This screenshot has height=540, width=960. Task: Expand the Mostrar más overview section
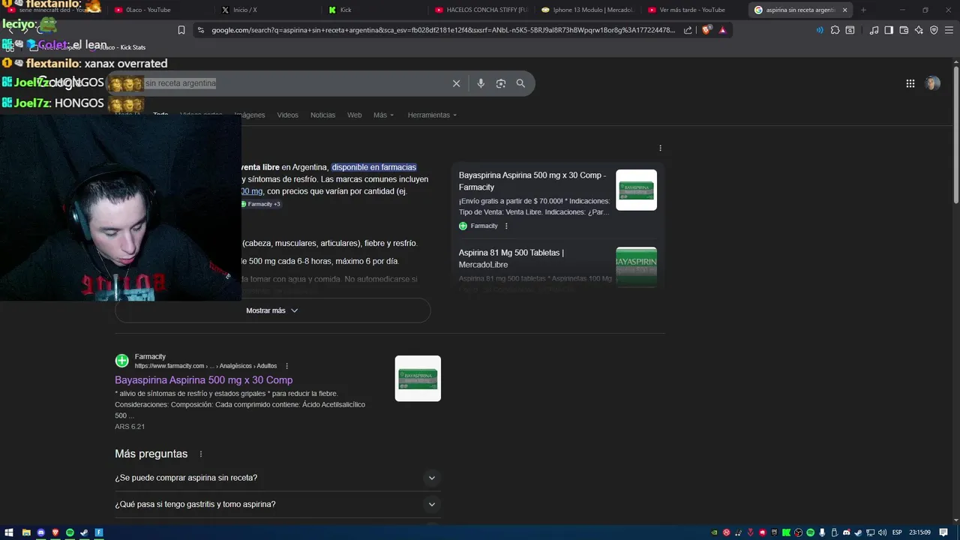pos(272,310)
